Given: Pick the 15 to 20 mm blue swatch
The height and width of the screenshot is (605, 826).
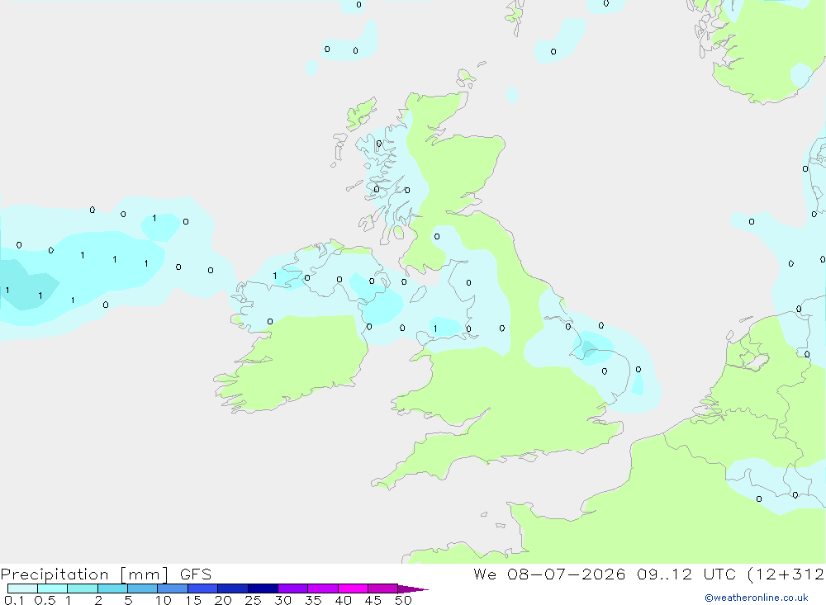Looking at the screenshot, I should (x=203, y=588).
